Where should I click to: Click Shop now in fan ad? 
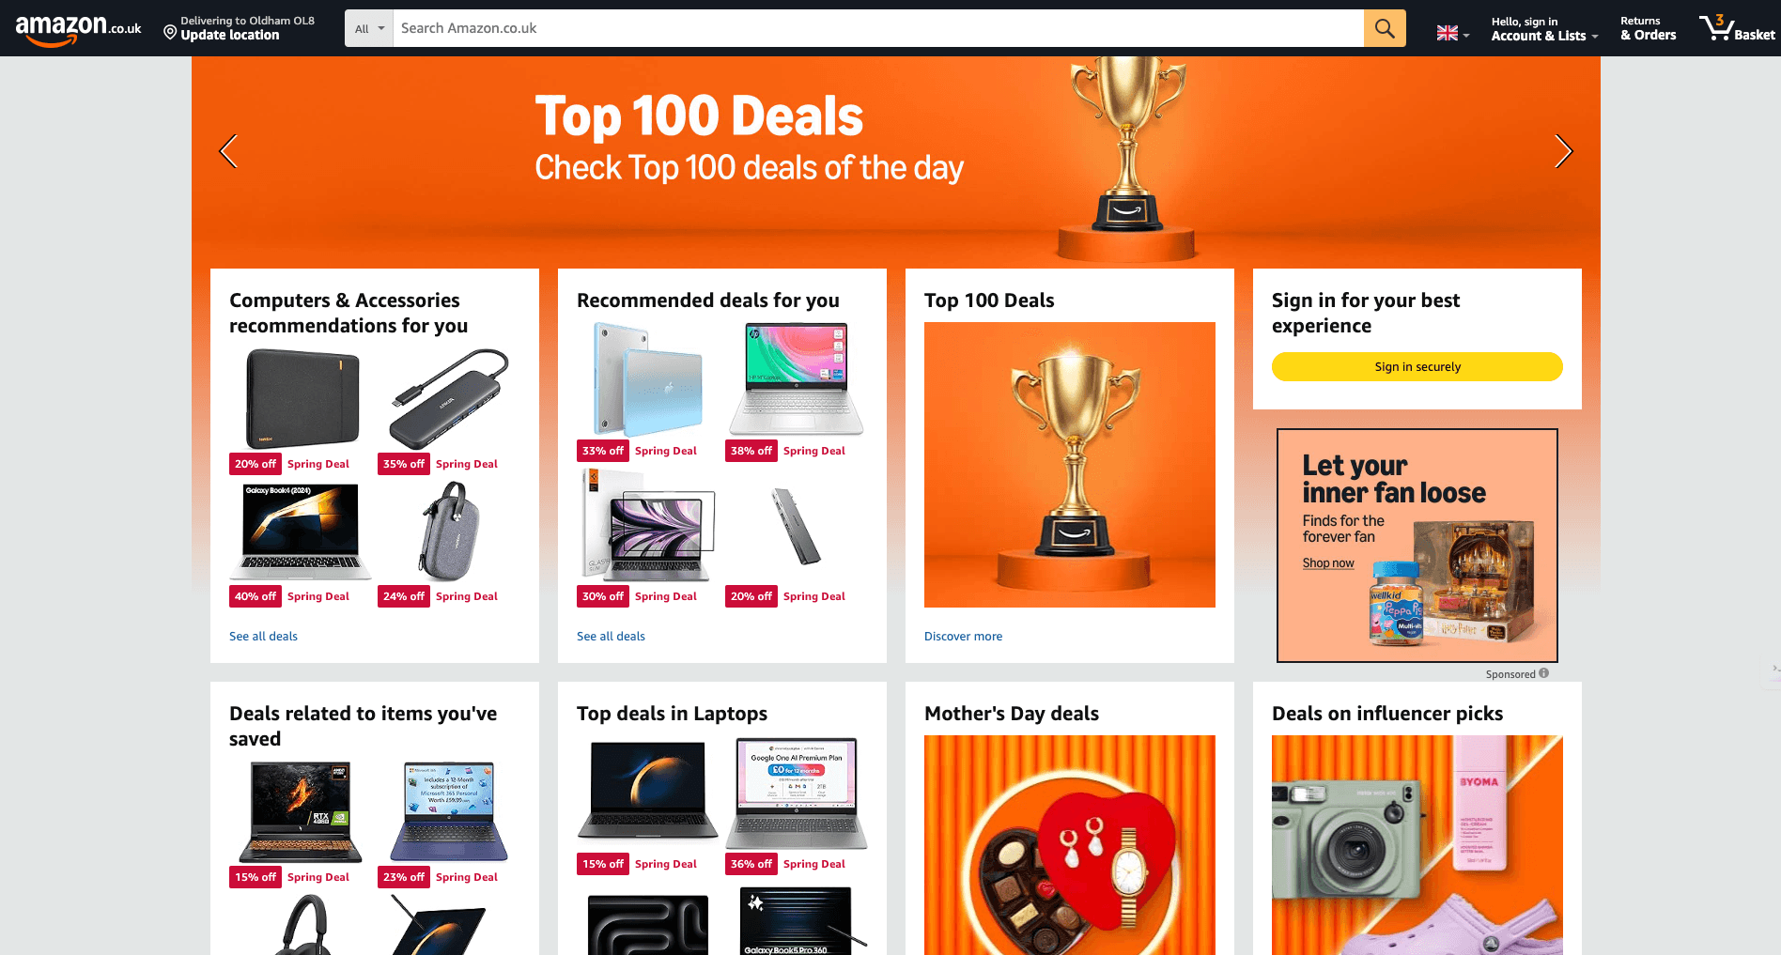[x=1328, y=563]
